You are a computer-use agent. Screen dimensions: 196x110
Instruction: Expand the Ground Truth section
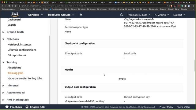[3, 32]
